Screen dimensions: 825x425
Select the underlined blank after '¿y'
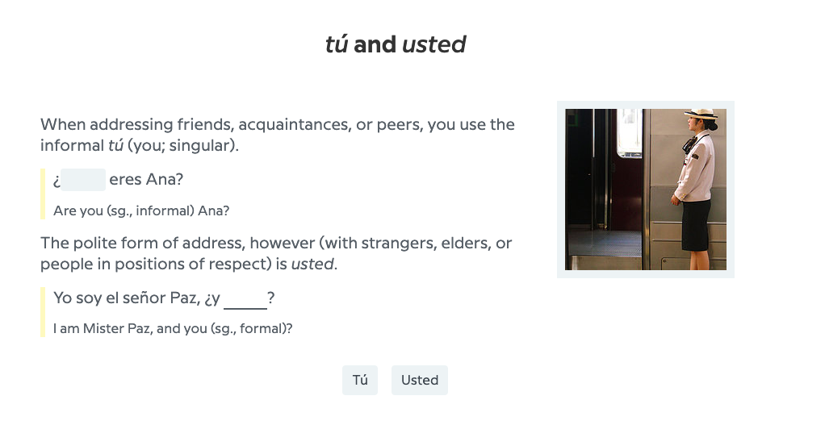(245, 298)
